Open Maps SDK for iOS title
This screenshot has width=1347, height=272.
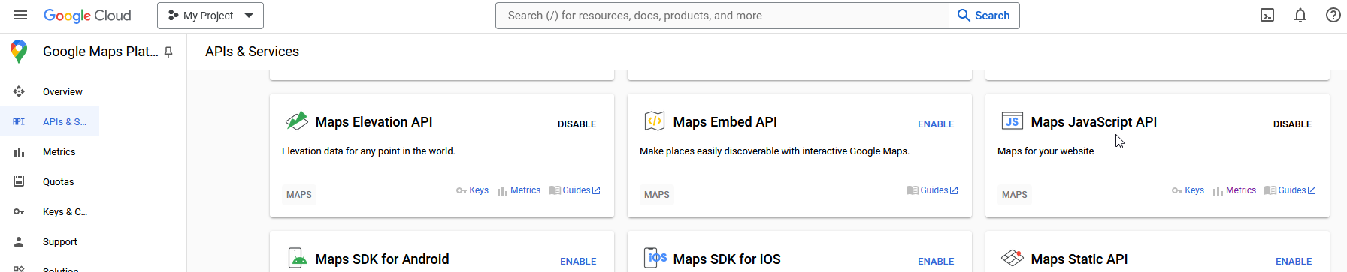pyautogui.click(x=727, y=259)
